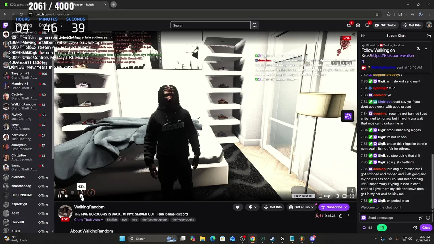Viewport: 434px width, 244px height.
Task: Select the thefiveboroughsrp tag
Action: [154, 220]
